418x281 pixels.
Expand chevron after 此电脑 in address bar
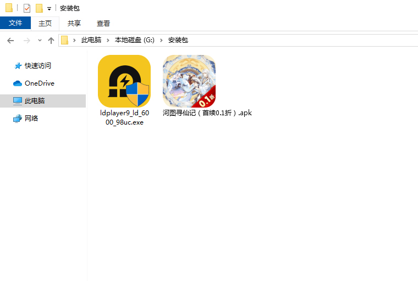pos(108,41)
